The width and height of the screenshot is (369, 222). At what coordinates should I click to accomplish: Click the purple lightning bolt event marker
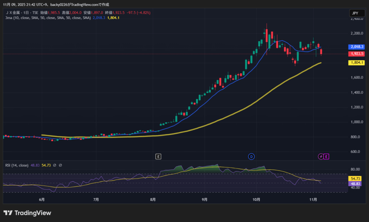[321, 156]
